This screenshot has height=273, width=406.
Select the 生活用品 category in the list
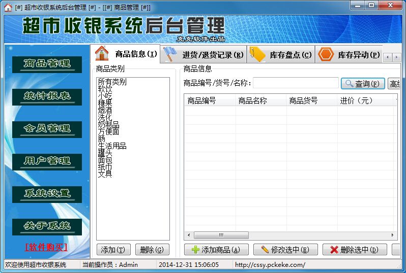tap(112, 146)
